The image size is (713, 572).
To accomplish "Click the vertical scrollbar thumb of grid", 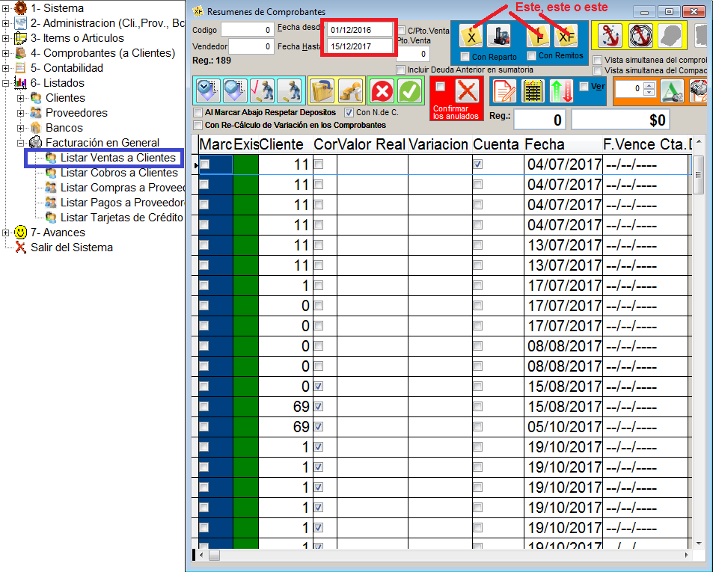I will pyautogui.click(x=698, y=176).
